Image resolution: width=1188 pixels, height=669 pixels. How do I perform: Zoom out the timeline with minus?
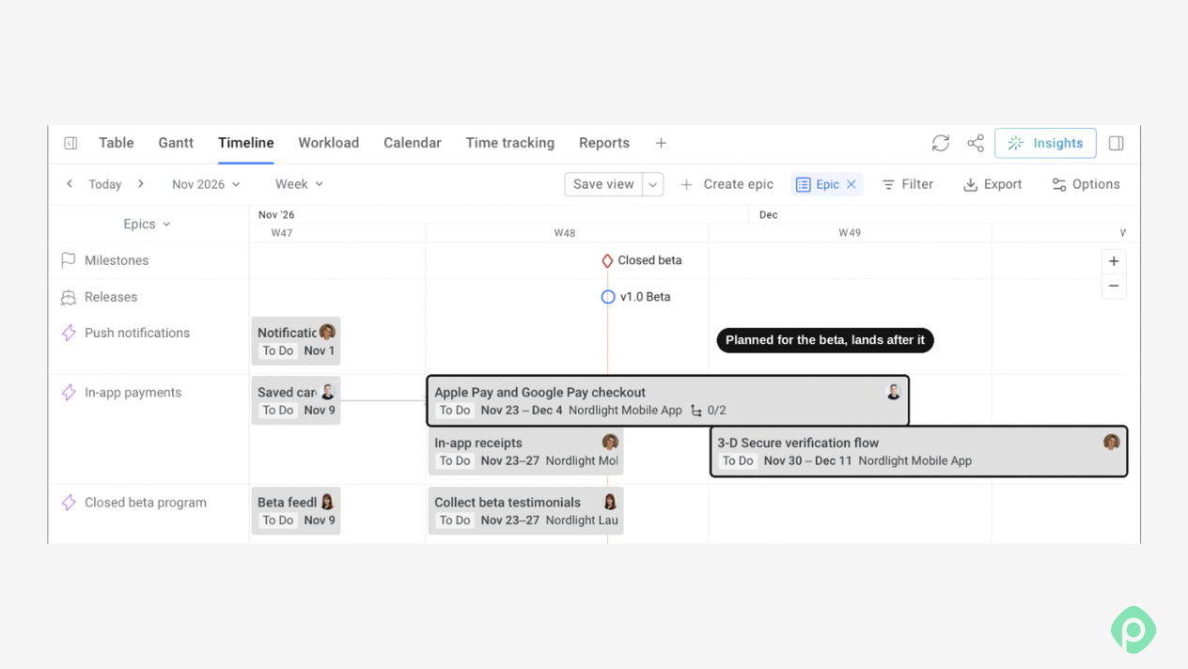[1114, 286]
